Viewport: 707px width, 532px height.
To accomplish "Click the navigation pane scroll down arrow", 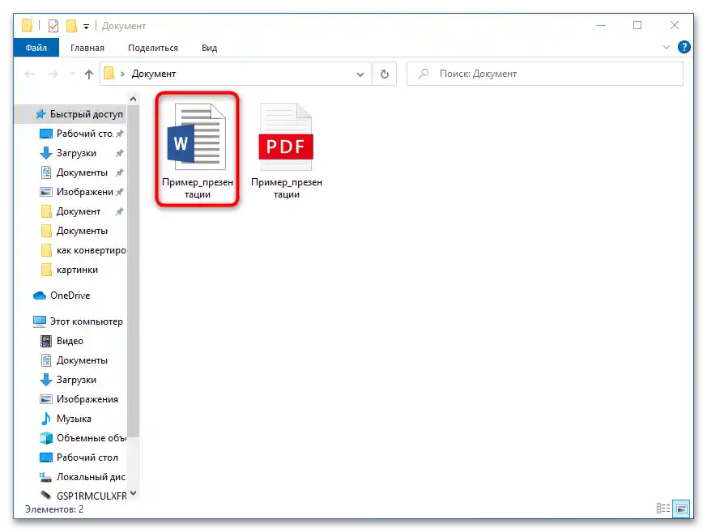I will pos(133,493).
